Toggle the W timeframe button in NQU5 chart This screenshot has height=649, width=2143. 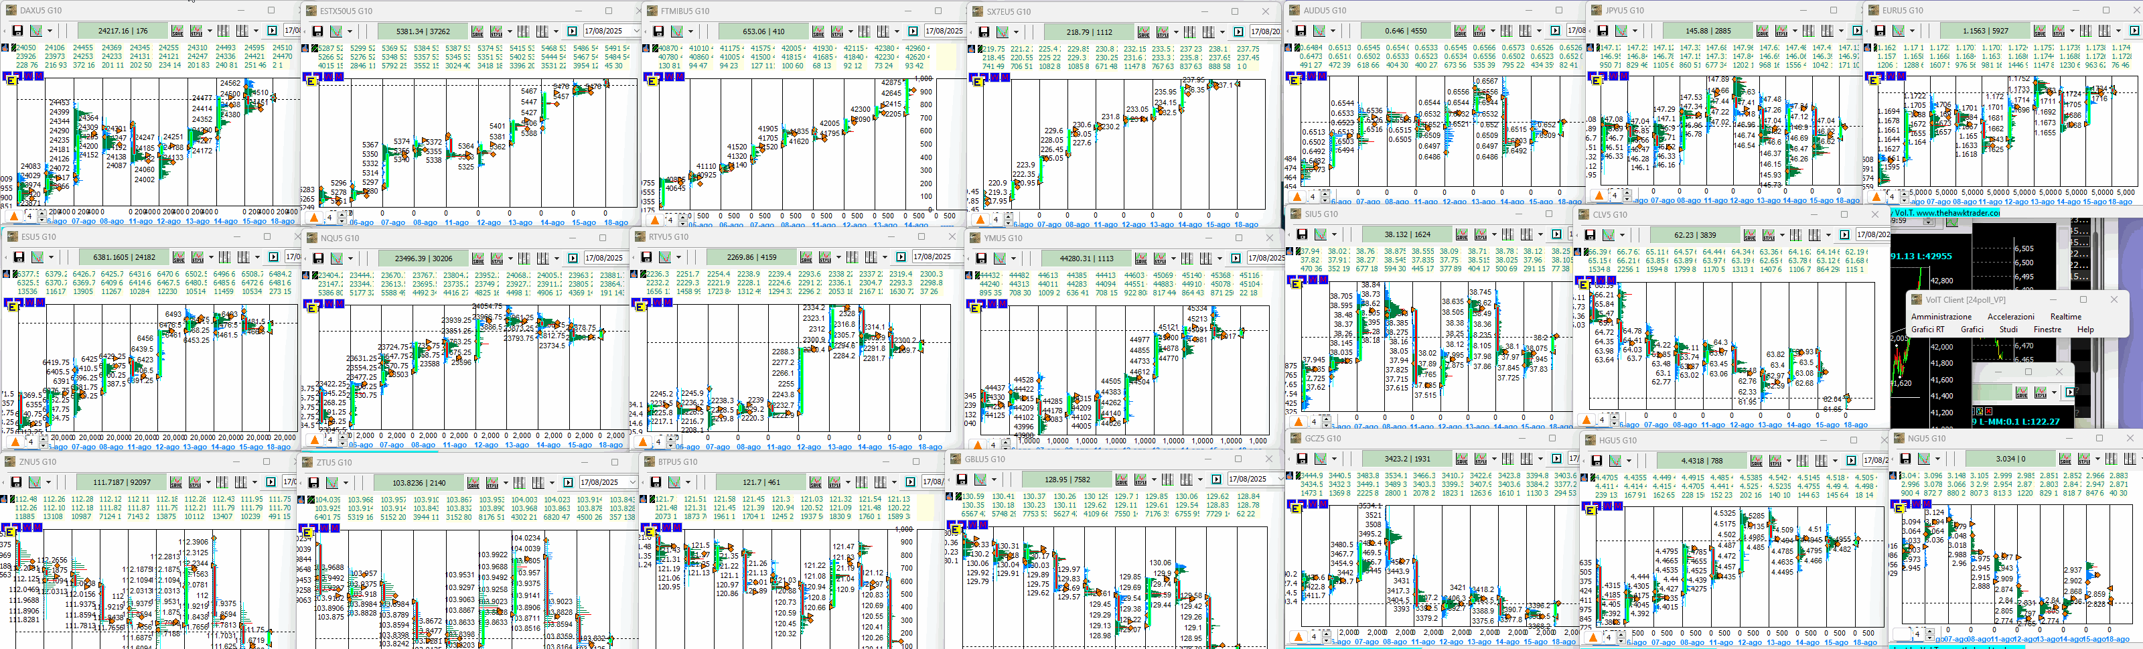click(x=329, y=303)
